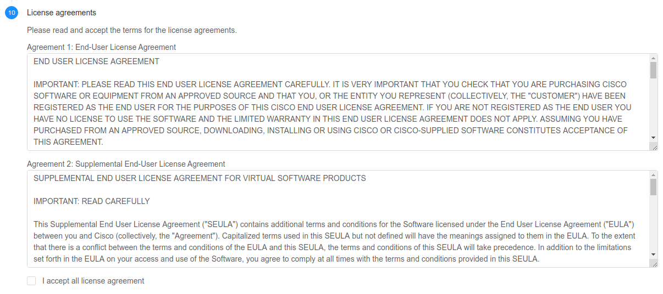
Task: Click the Agreement 1 scrollbar thumb
Action: pyautogui.click(x=653, y=70)
